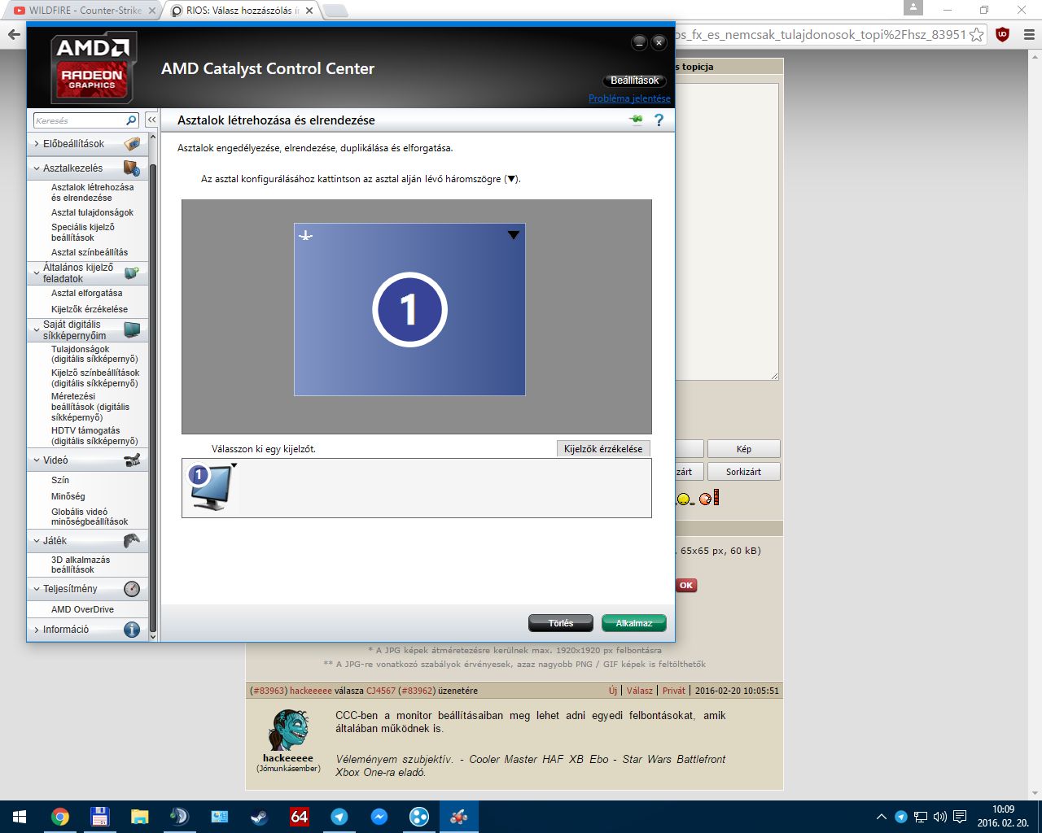Screen dimensions: 1042x833
Task: Open the AIDA64 taskbar icon
Action: point(299,817)
